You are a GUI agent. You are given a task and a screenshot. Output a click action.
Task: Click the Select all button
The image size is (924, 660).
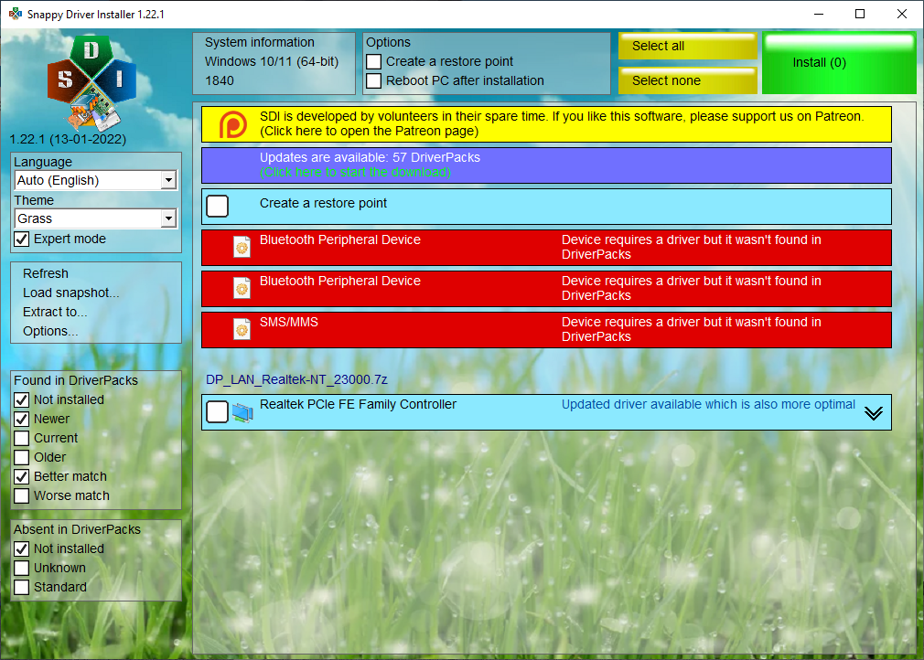pyautogui.click(x=688, y=46)
